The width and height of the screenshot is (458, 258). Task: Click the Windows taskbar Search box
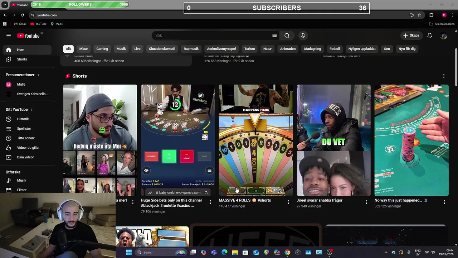pyautogui.click(x=161, y=252)
